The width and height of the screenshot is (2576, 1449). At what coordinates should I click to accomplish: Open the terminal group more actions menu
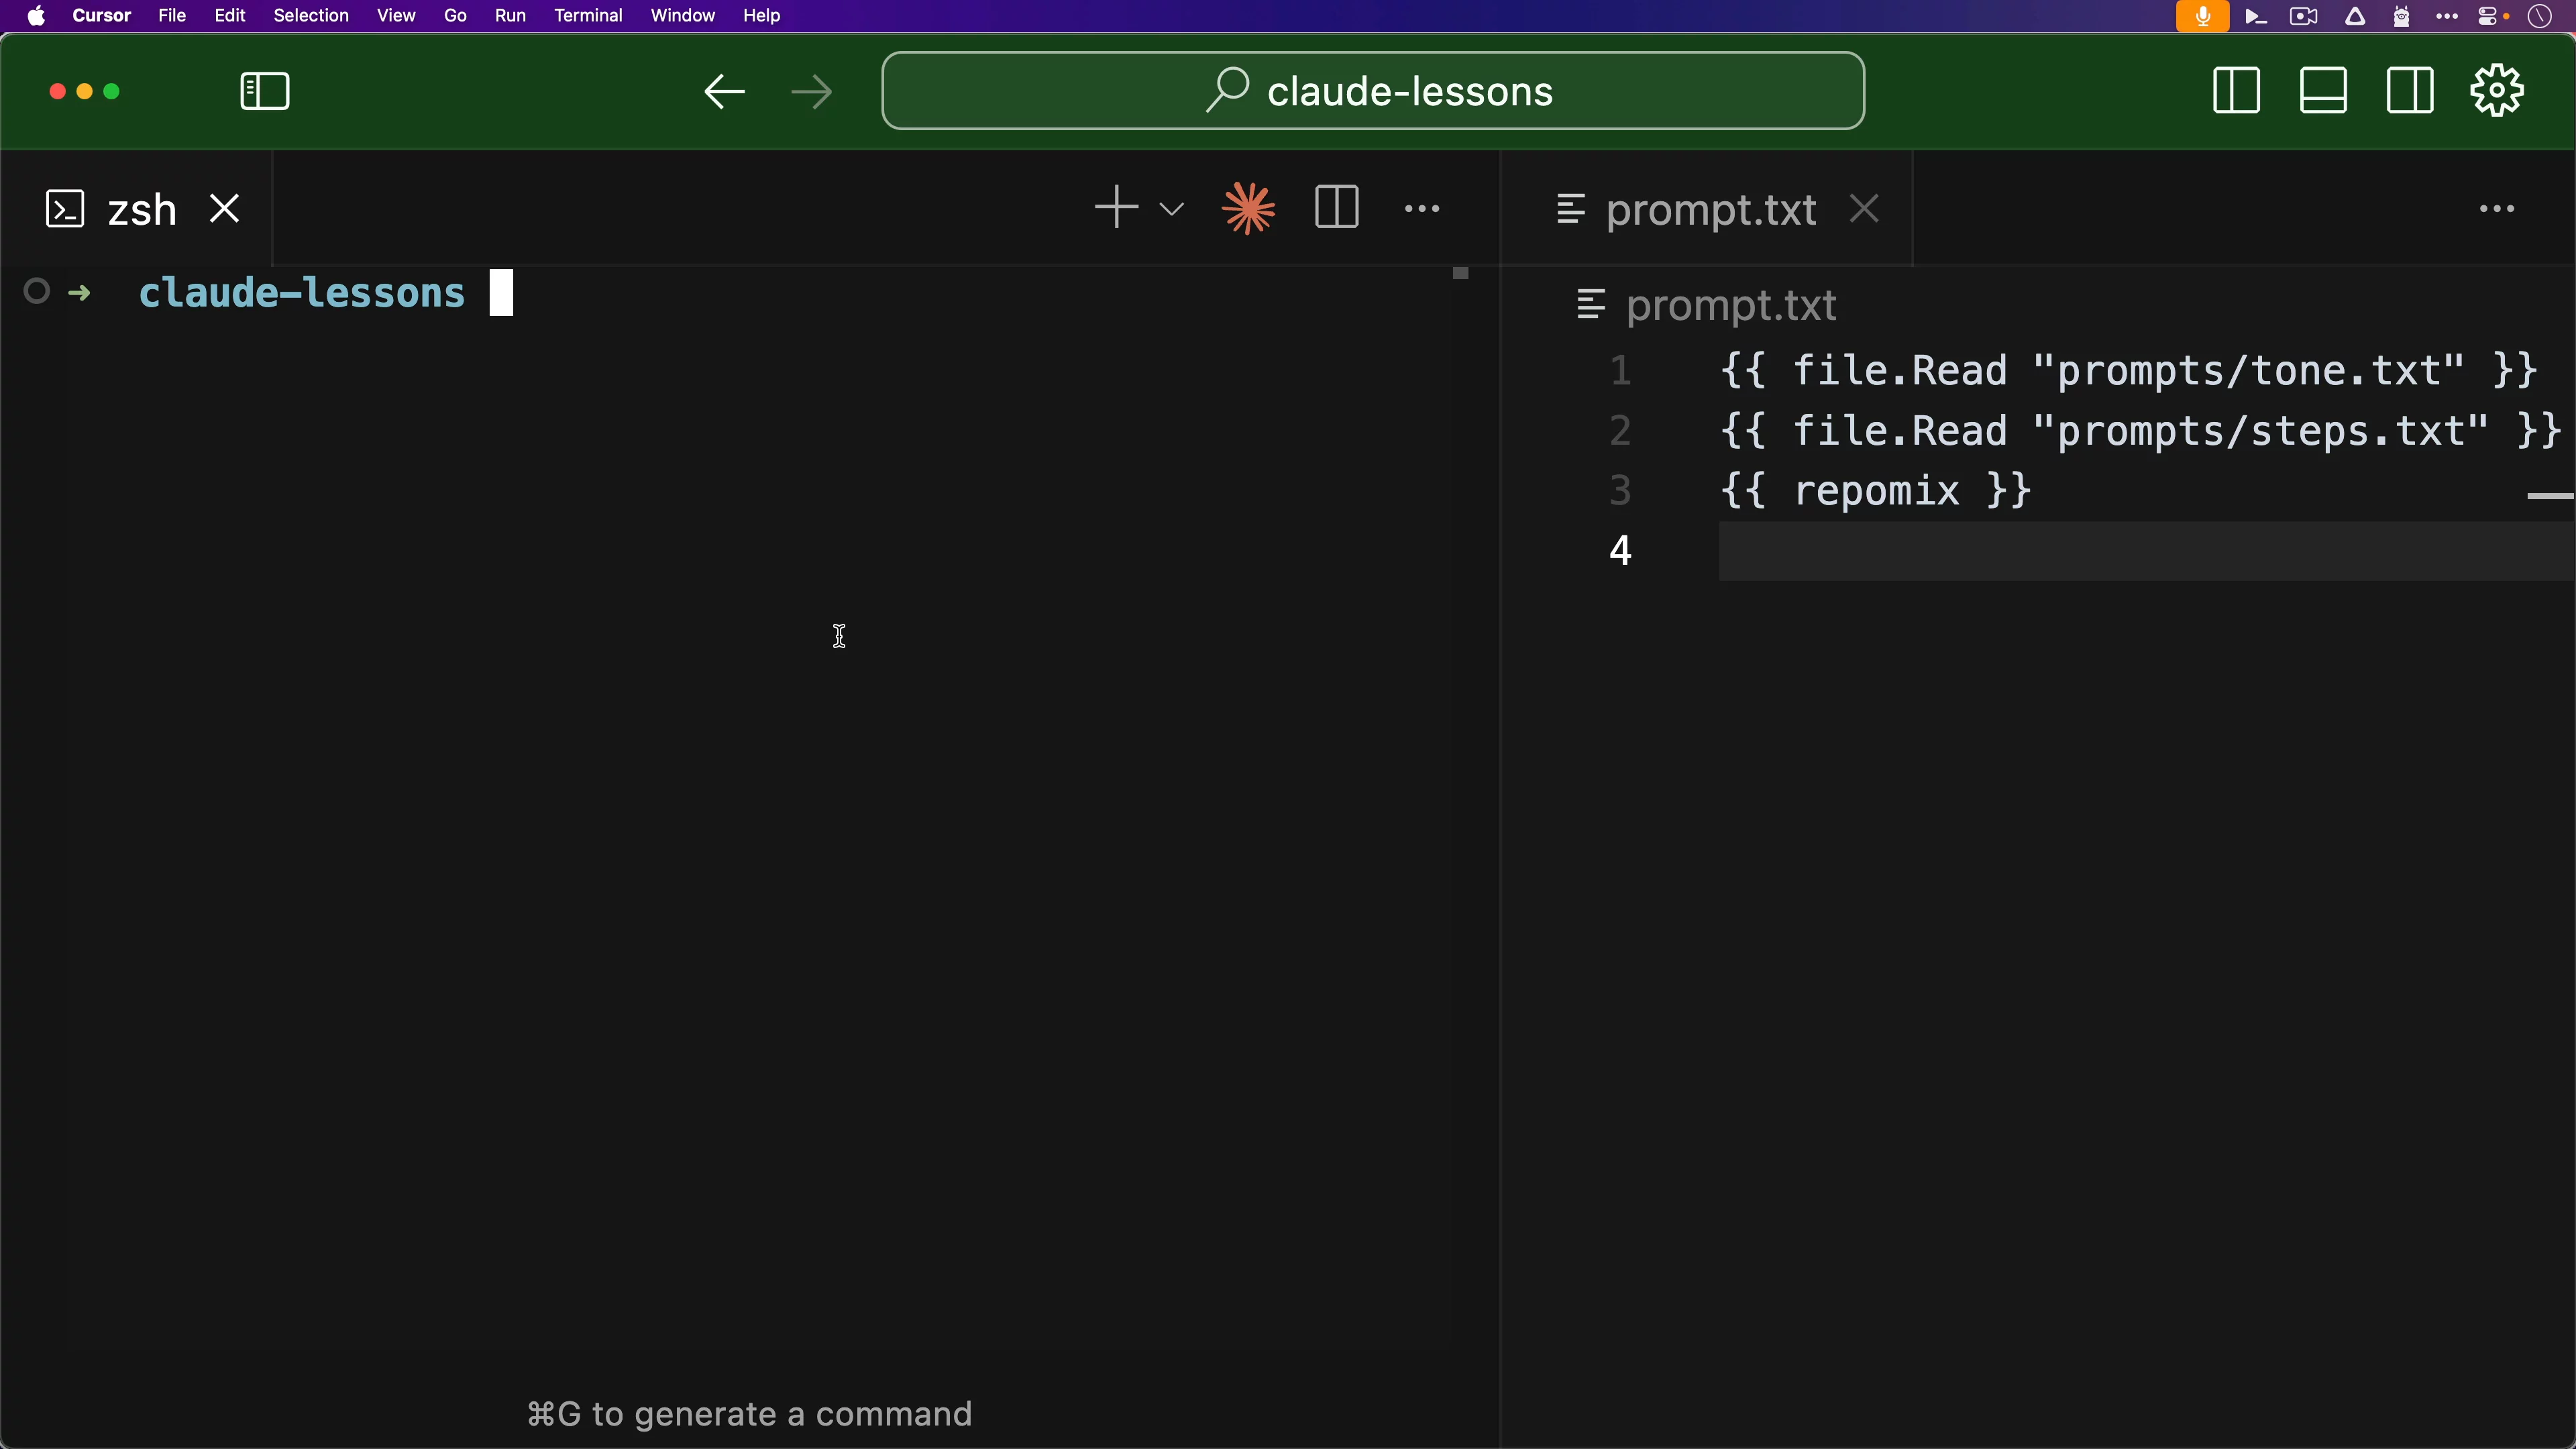(1422, 209)
